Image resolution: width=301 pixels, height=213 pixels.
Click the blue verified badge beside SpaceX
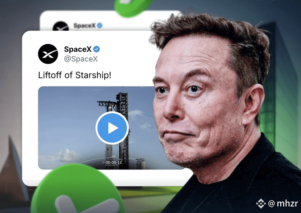coord(96,49)
